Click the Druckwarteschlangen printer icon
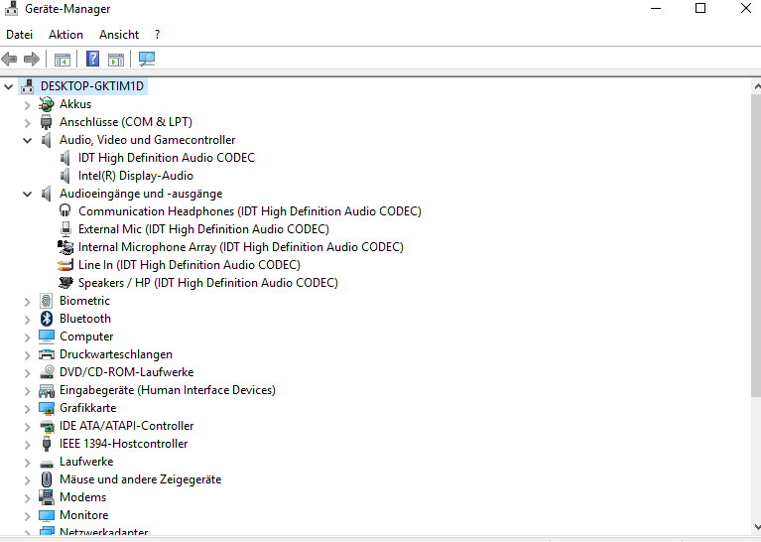Screen dimensions: 761x542 click(46, 354)
